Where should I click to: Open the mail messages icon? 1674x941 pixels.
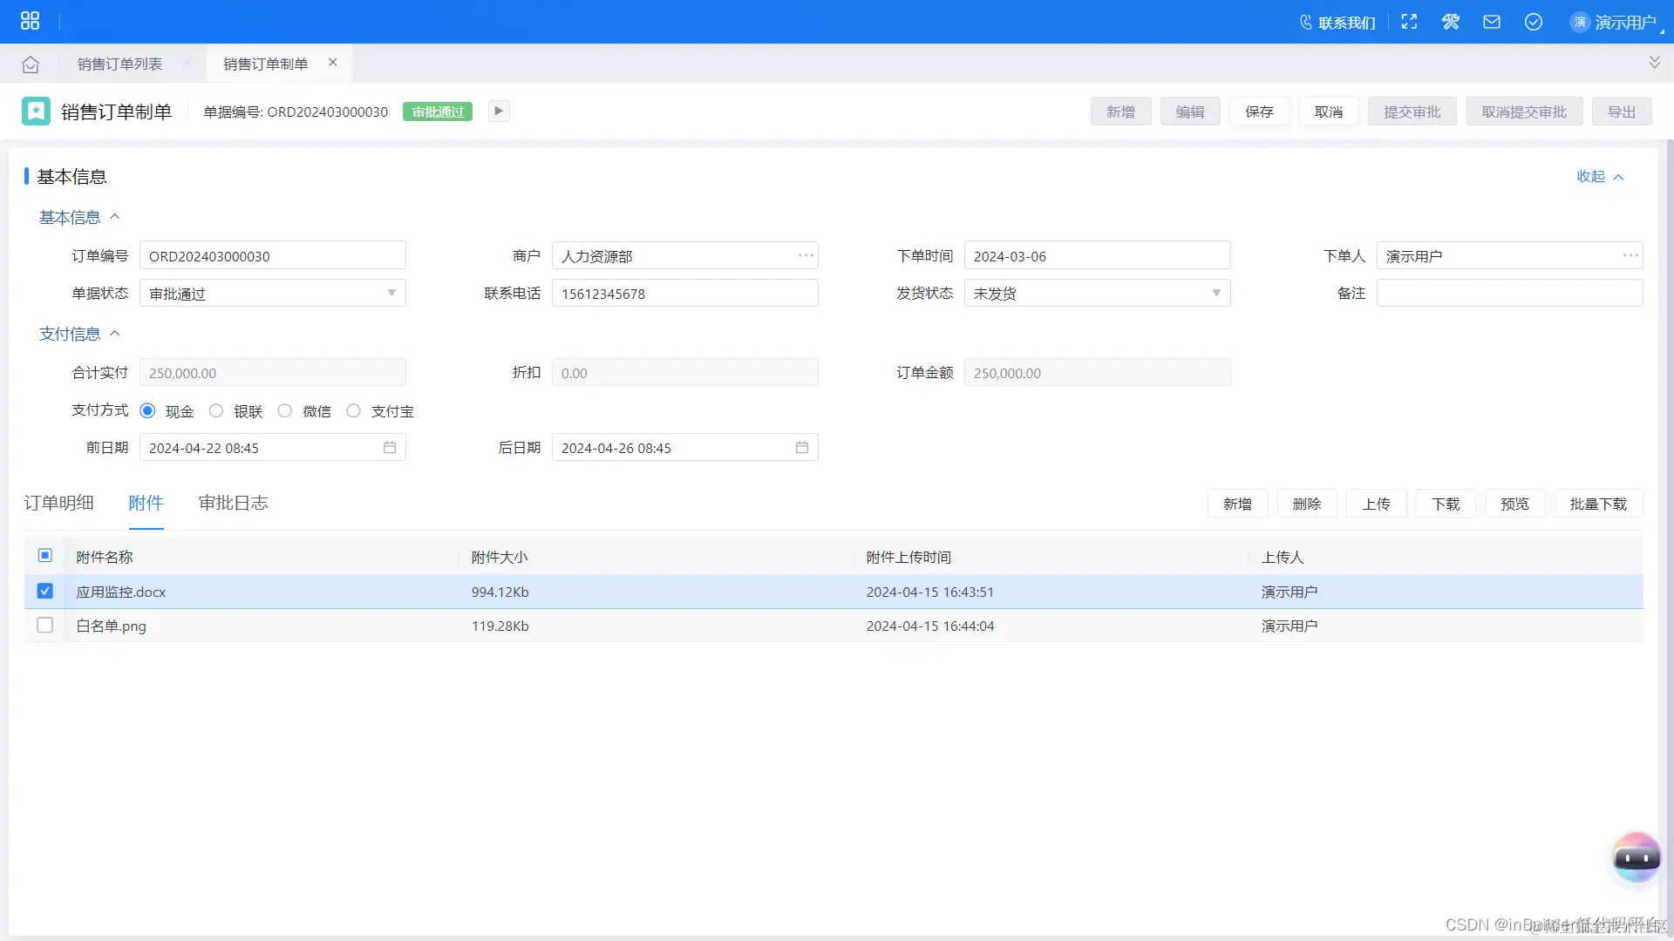1492,22
